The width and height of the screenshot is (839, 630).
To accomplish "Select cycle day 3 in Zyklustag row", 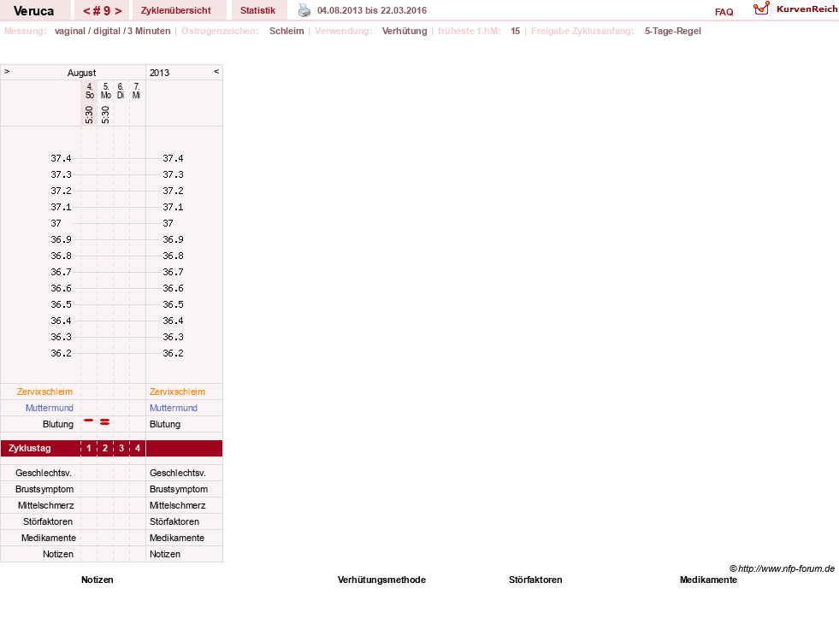I will [121, 448].
